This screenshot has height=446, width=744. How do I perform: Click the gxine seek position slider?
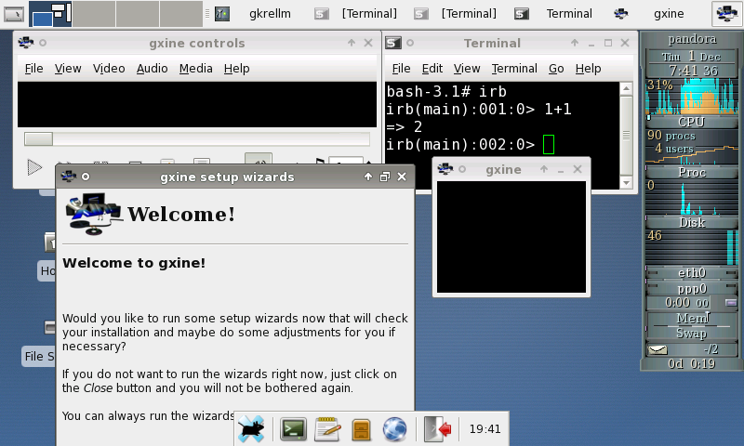point(196,138)
